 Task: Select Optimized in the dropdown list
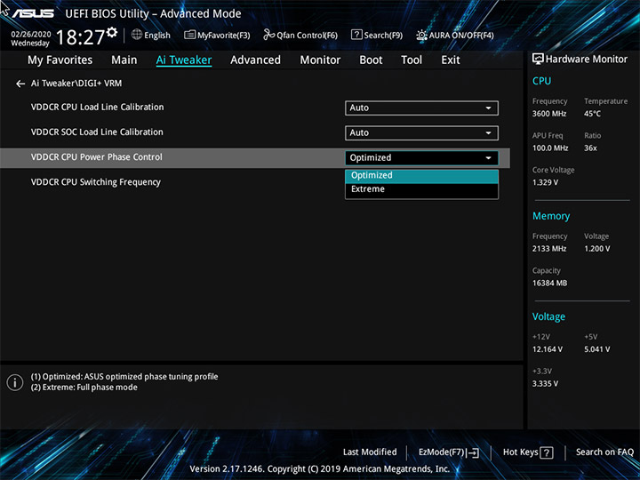[421, 175]
